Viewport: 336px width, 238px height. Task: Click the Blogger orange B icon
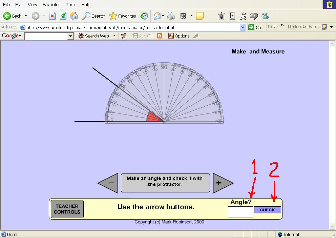pos(160,36)
